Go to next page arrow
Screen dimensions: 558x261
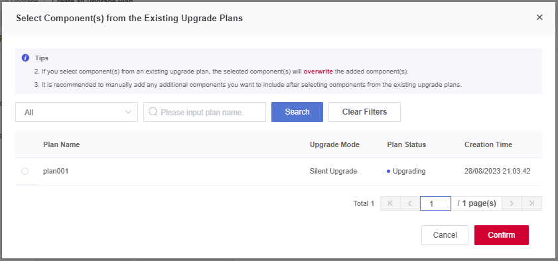[512, 203]
